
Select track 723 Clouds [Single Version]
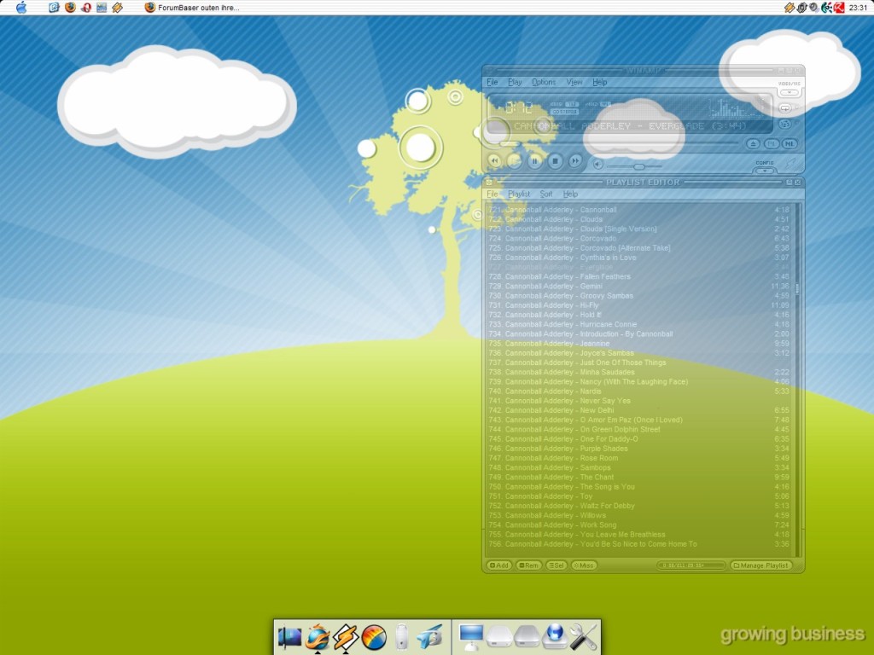tap(639, 229)
